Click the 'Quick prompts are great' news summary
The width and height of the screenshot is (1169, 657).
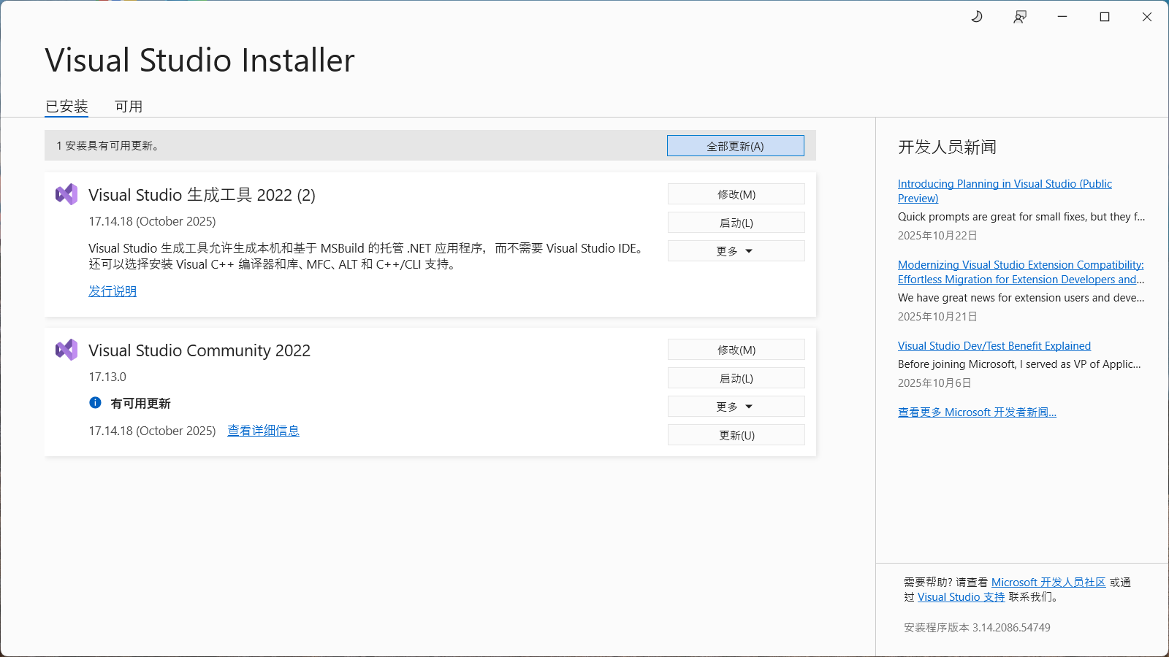tap(1021, 217)
